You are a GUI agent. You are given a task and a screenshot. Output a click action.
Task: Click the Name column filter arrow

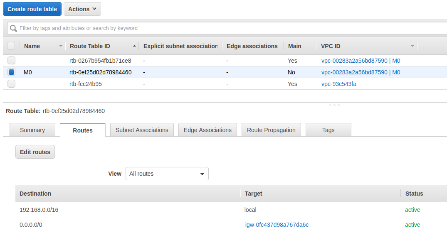click(61, 46)
